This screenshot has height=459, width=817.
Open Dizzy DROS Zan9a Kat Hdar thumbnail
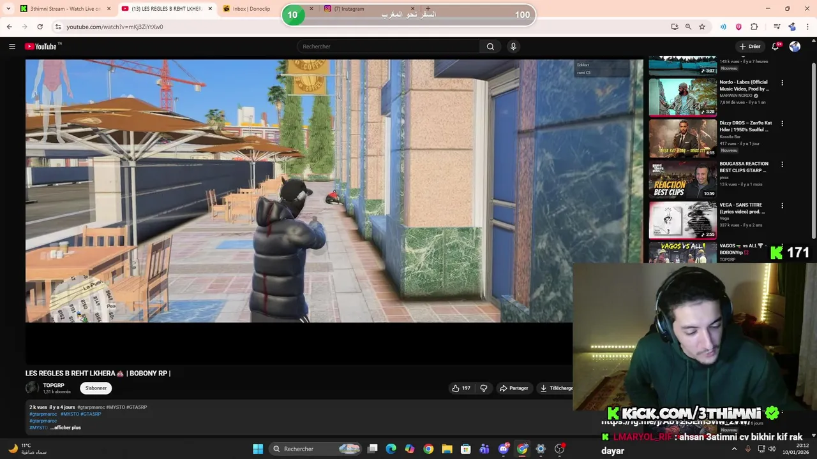coord(683,138)
